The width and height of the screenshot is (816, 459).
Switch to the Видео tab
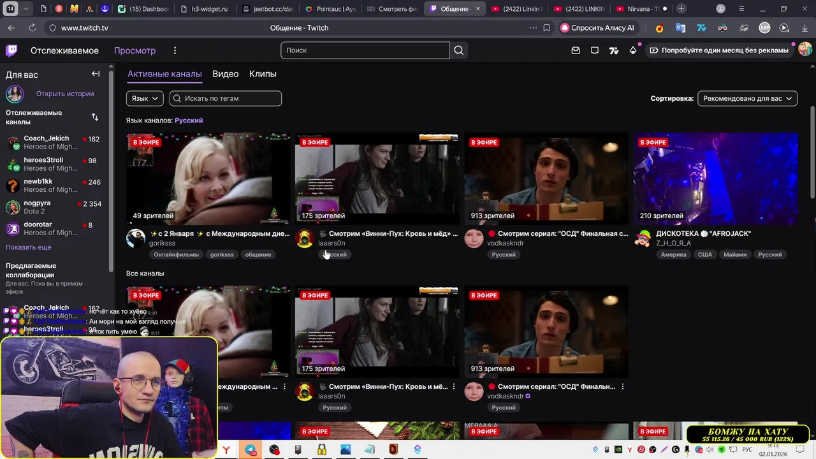(x=226, y=74)
